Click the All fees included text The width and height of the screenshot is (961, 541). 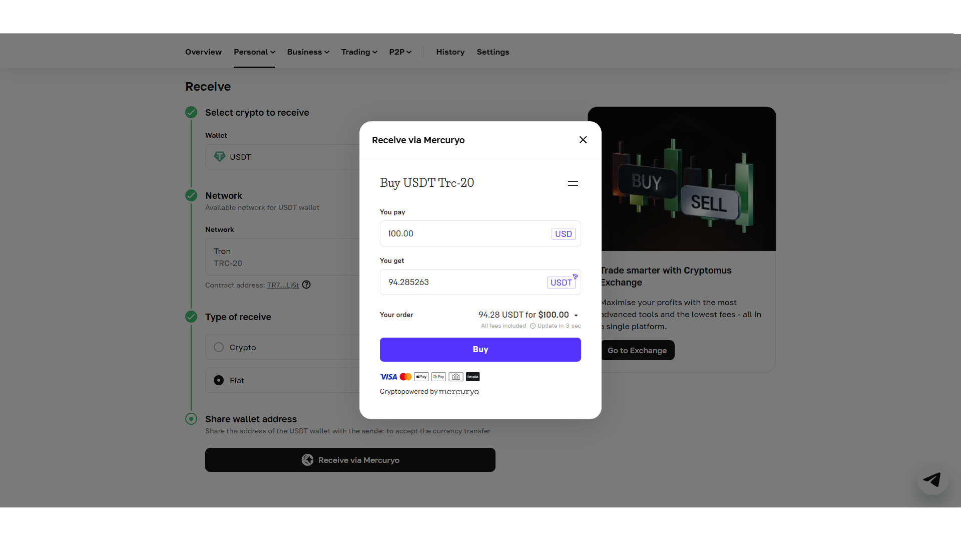click(504, 326)
